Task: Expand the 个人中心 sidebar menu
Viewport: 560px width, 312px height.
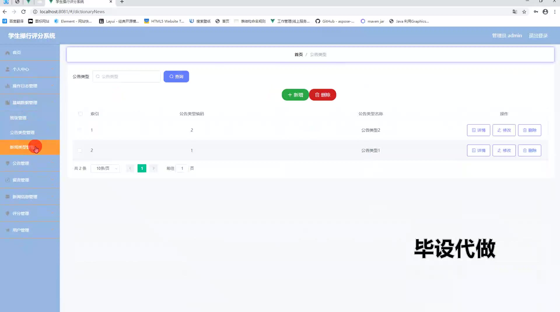Action: [30, 69]
